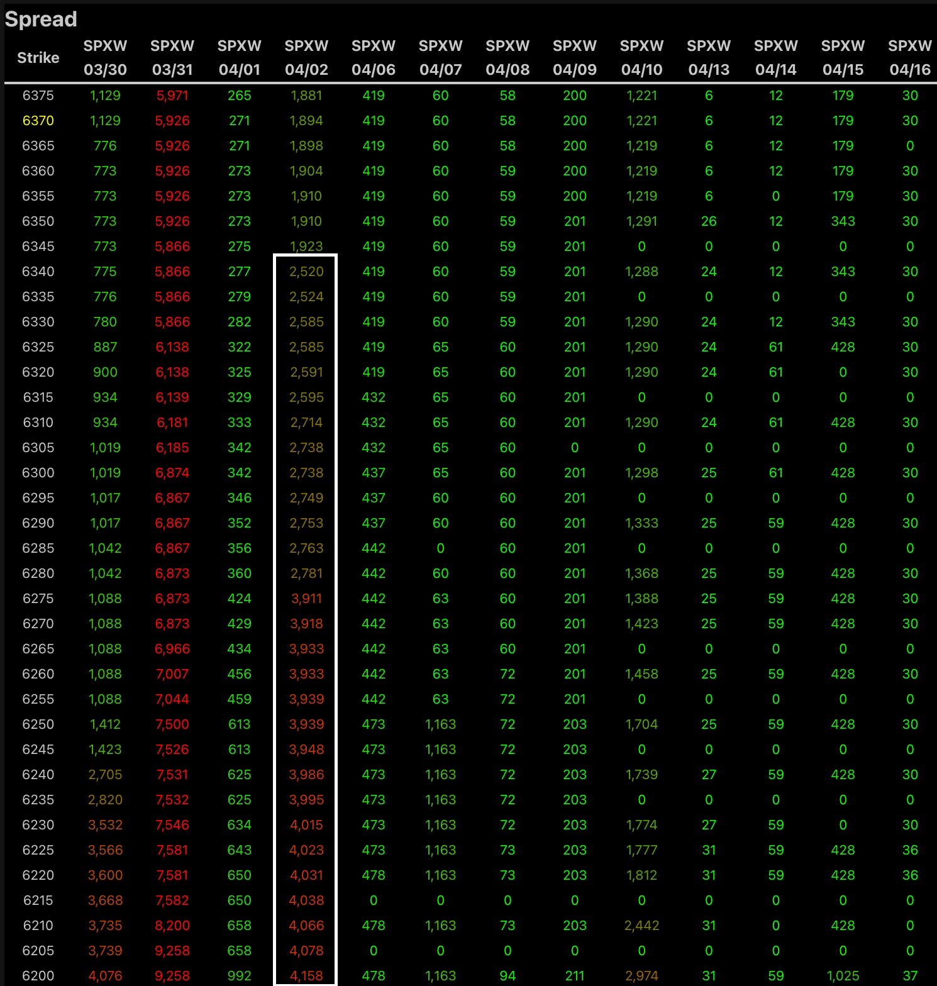Select the SPXW 03/30 column header
The image size is (937, 986).
tap(105, 57)
